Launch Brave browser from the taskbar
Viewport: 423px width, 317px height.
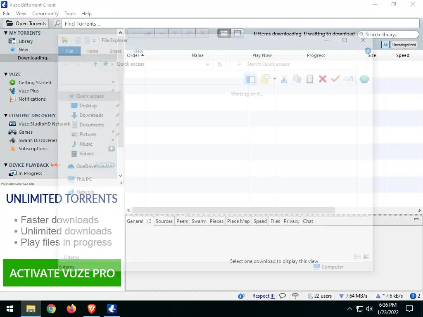click(92, 309)
